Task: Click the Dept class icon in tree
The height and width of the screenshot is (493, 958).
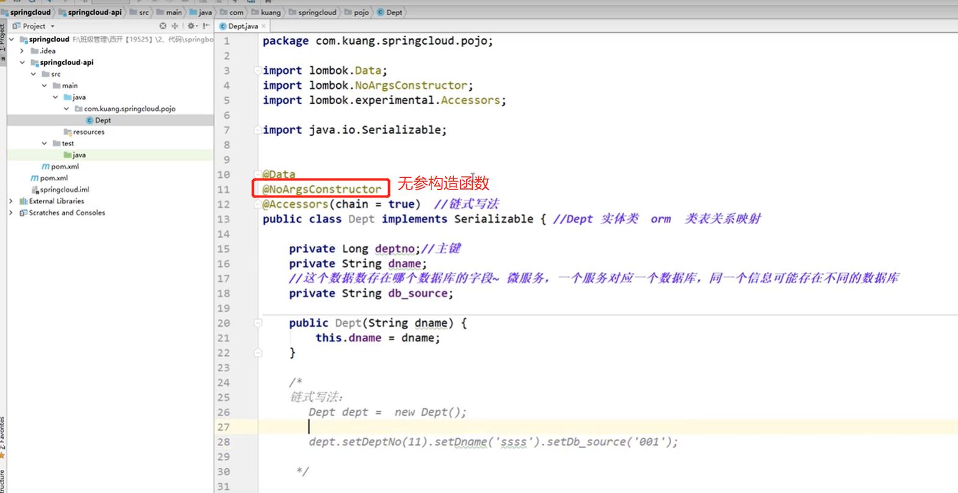Action: 90,120
